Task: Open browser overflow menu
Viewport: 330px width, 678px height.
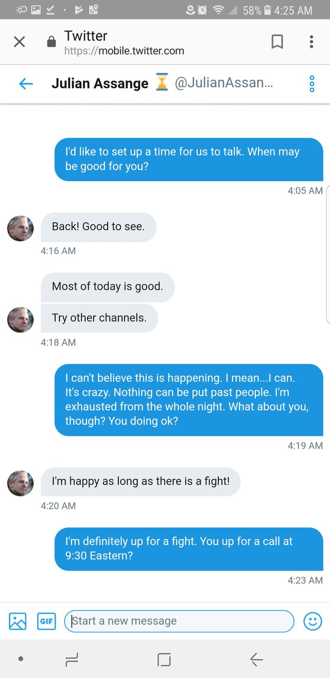Action: [311, 42]
